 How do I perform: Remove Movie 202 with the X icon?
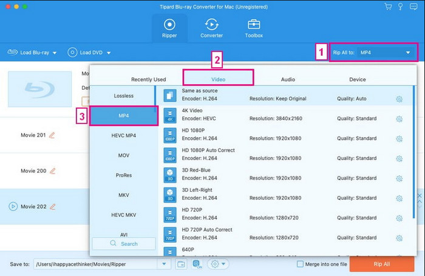coord(420,195)
